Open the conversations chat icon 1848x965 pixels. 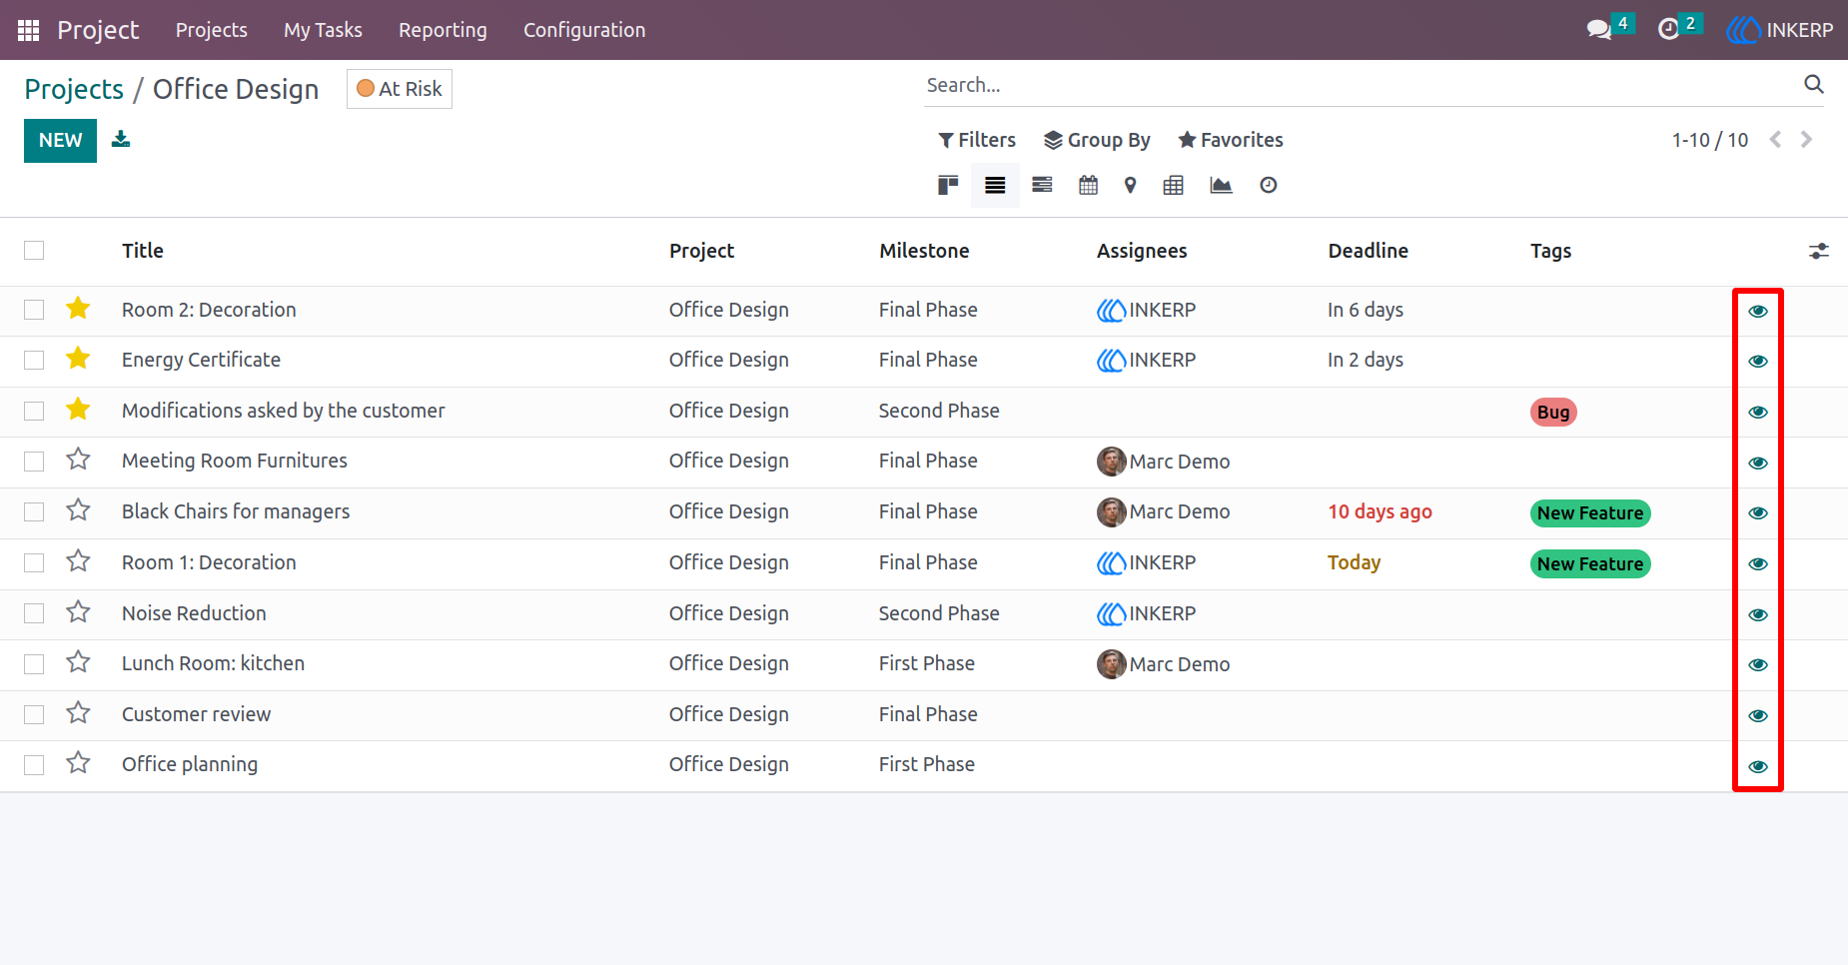[1599, 30]
